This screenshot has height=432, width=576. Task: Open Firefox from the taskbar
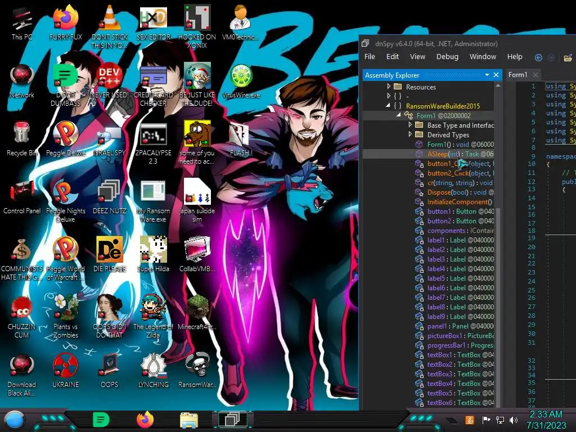pyautogui.click(x=145, y=420)
